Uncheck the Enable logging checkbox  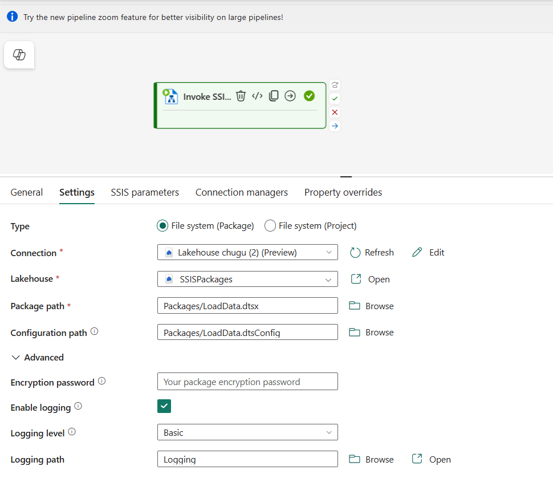coord(164,406)
